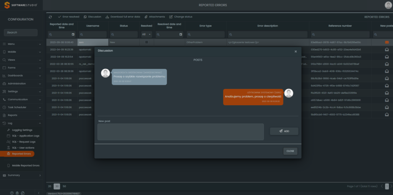Open the Resolved filter 'All' dropdown
This screenshot has height=195, width=393.
point(146,34)
